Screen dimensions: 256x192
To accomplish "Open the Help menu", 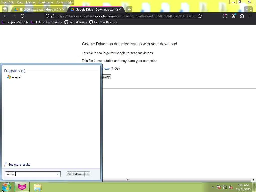I will point(69,2).
